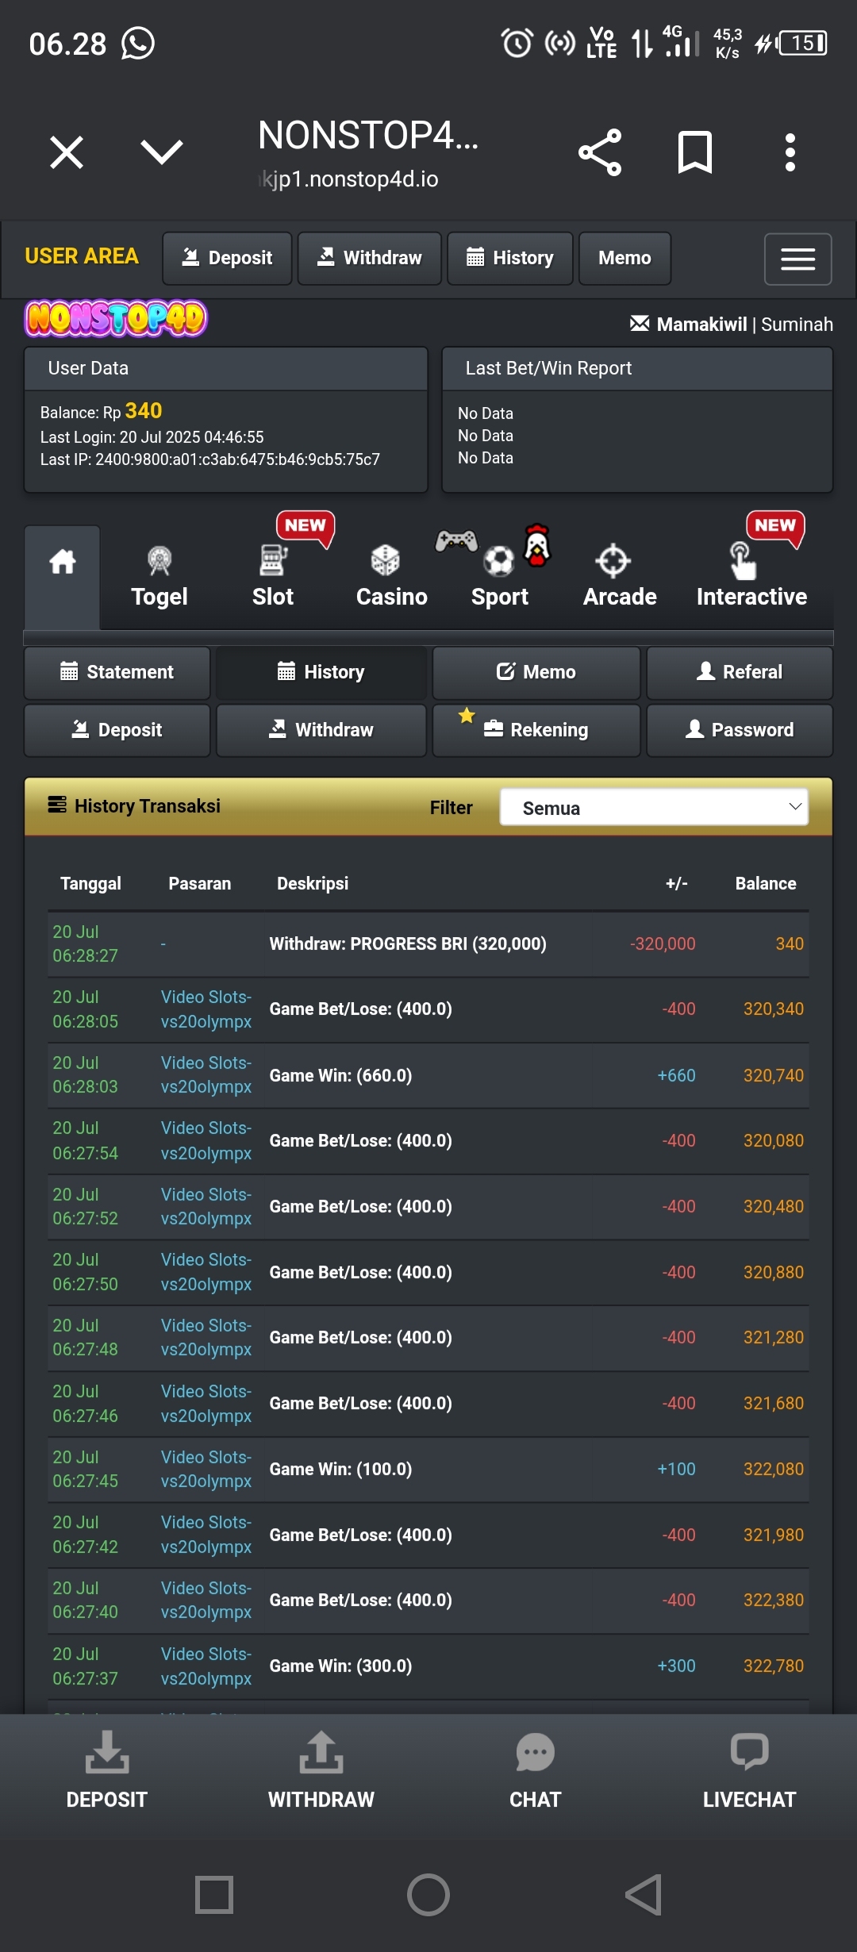Click the battery indicator in the status bar
Viewport: 857px width, 1952px height.
pos(803,43)
